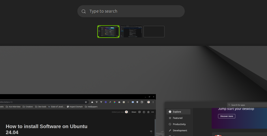The image size is (267, 136).
Task: Click the second gray Vue extension icon
Action: pos(101,102)
